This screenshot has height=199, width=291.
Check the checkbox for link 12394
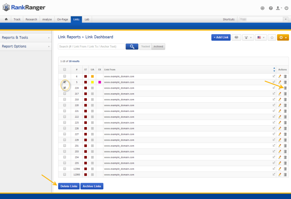pos(64,169)
